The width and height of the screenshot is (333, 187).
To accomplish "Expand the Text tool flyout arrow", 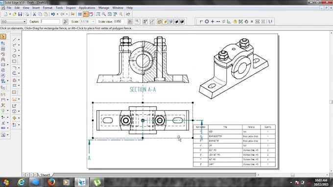I will pos(8,135).
